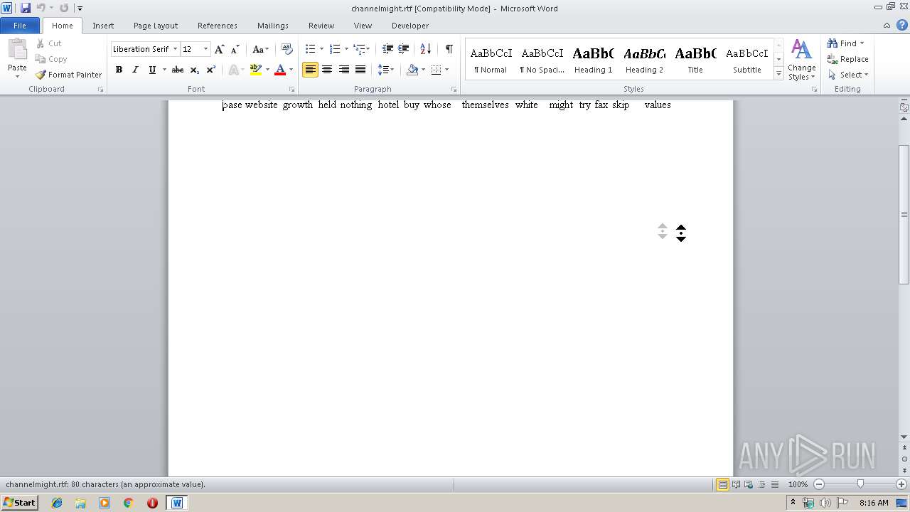Apply the Normal style

(491, 59)
